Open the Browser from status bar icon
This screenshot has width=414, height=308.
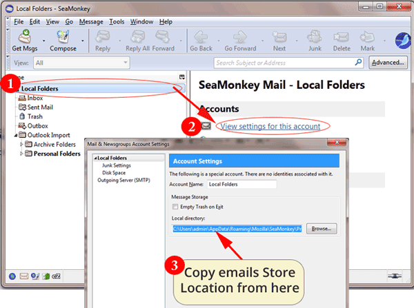(12, 276)
